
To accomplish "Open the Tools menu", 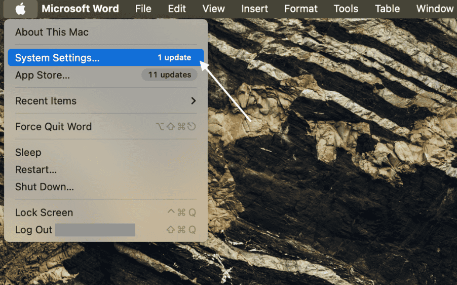I will point(346,9).
